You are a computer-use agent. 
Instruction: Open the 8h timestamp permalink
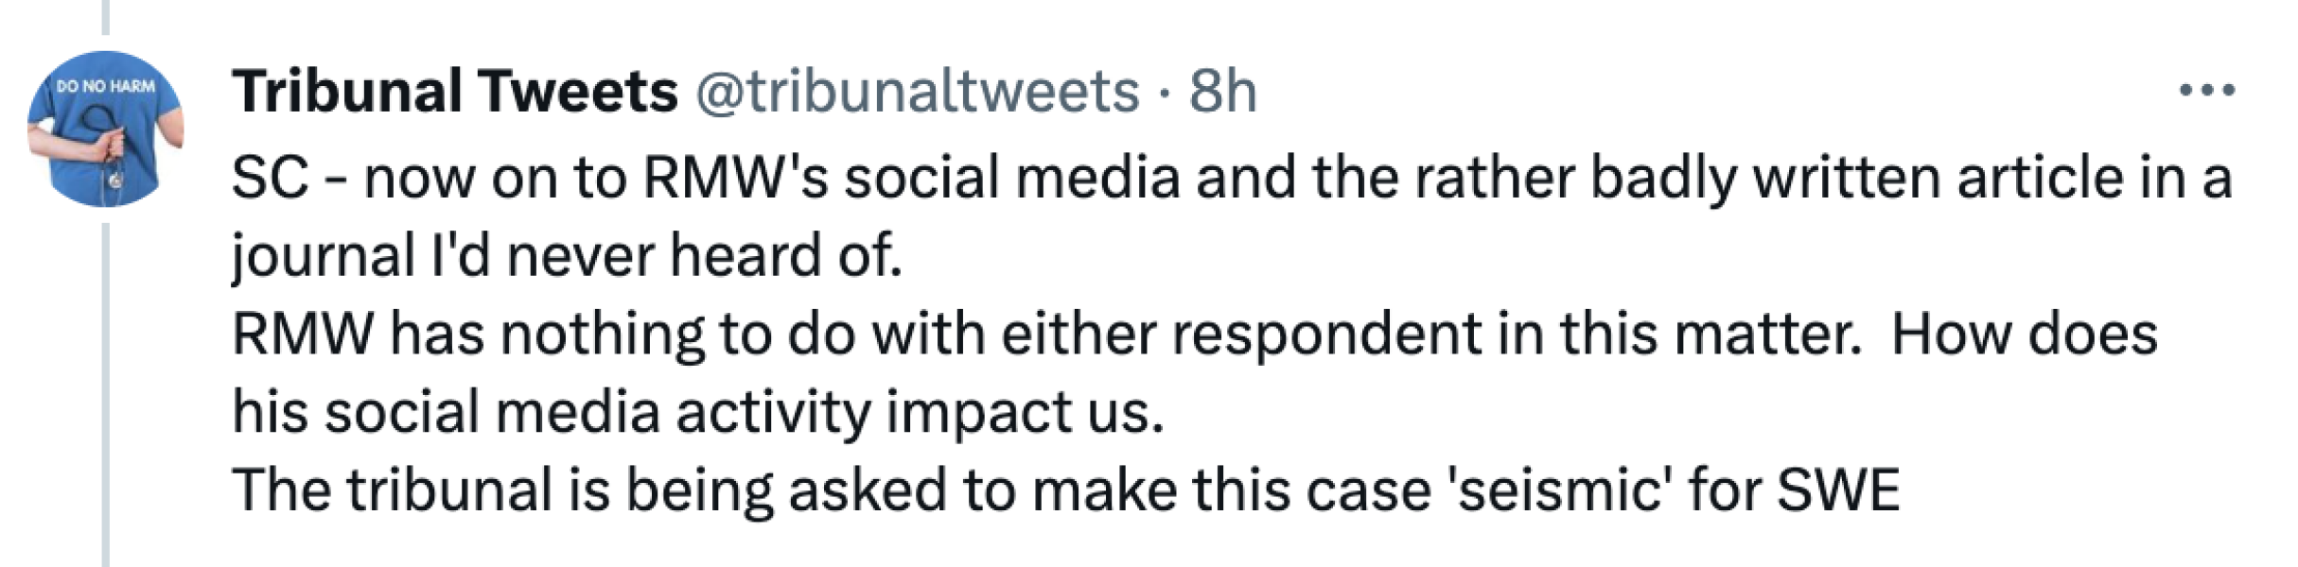(x=1222, y=92)
